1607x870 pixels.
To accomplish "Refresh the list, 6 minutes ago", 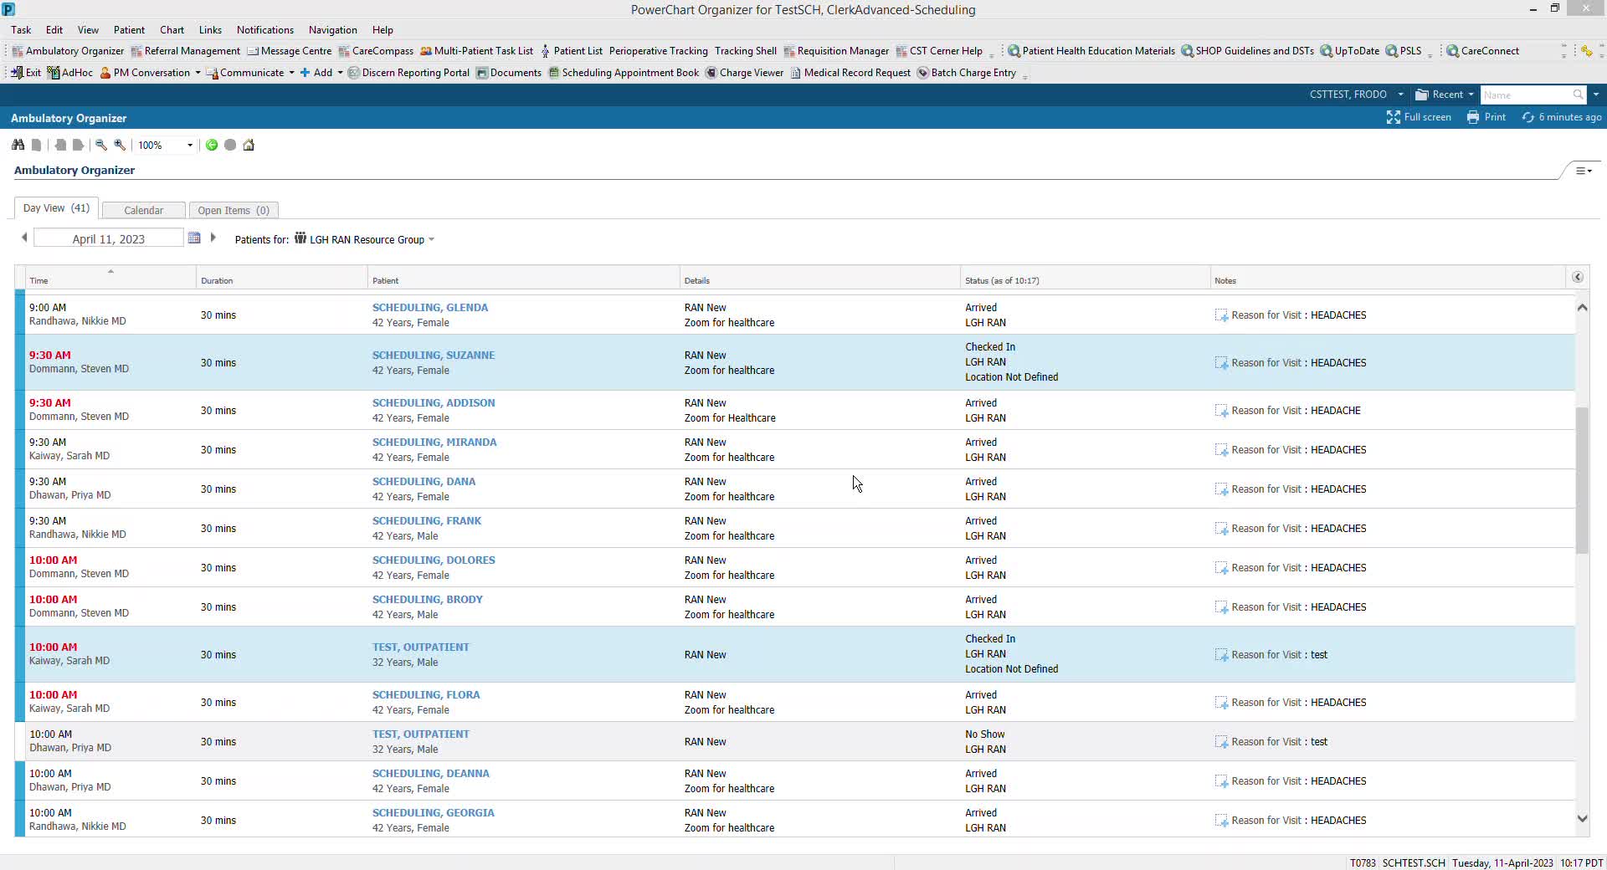I will click(1562, 117).
